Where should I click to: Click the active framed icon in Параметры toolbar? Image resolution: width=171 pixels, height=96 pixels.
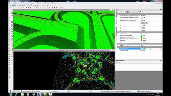click(127, 12)
